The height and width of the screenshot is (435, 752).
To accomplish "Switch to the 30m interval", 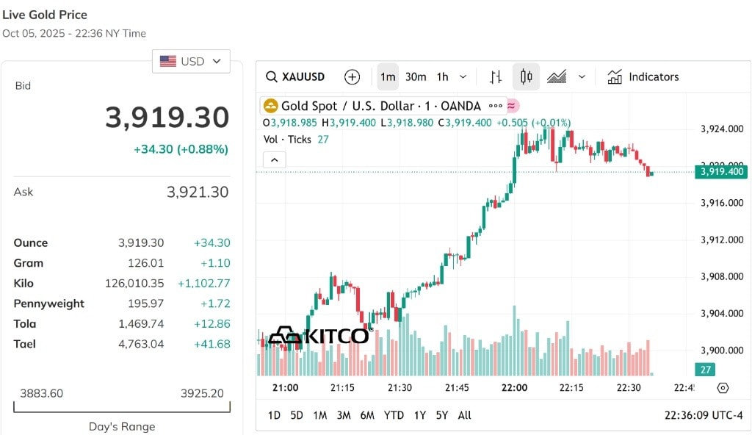I will [x=416, y=77].
